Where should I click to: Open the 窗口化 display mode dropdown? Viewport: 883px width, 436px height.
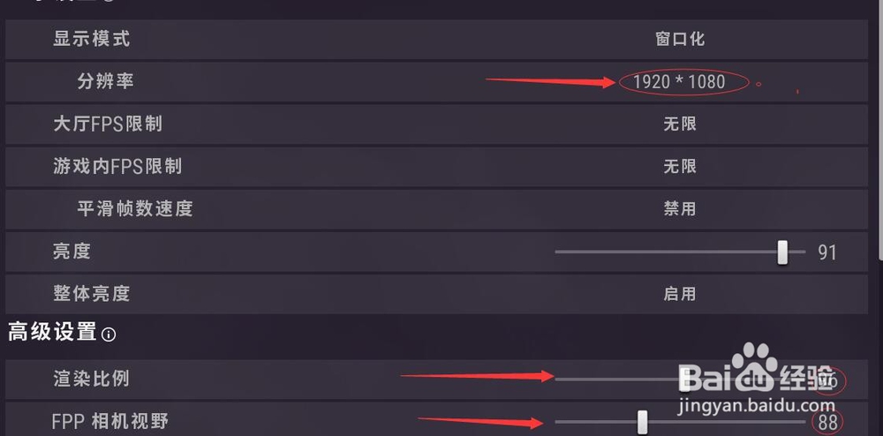[x=679, y=39]
